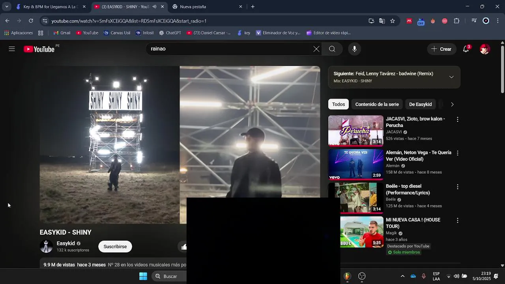Viewport: 505px width, 284px height.
Task: Click the video player to pause
Action: [180, 145]
